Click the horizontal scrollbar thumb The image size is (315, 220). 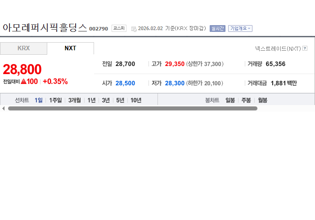click(133, 108)
